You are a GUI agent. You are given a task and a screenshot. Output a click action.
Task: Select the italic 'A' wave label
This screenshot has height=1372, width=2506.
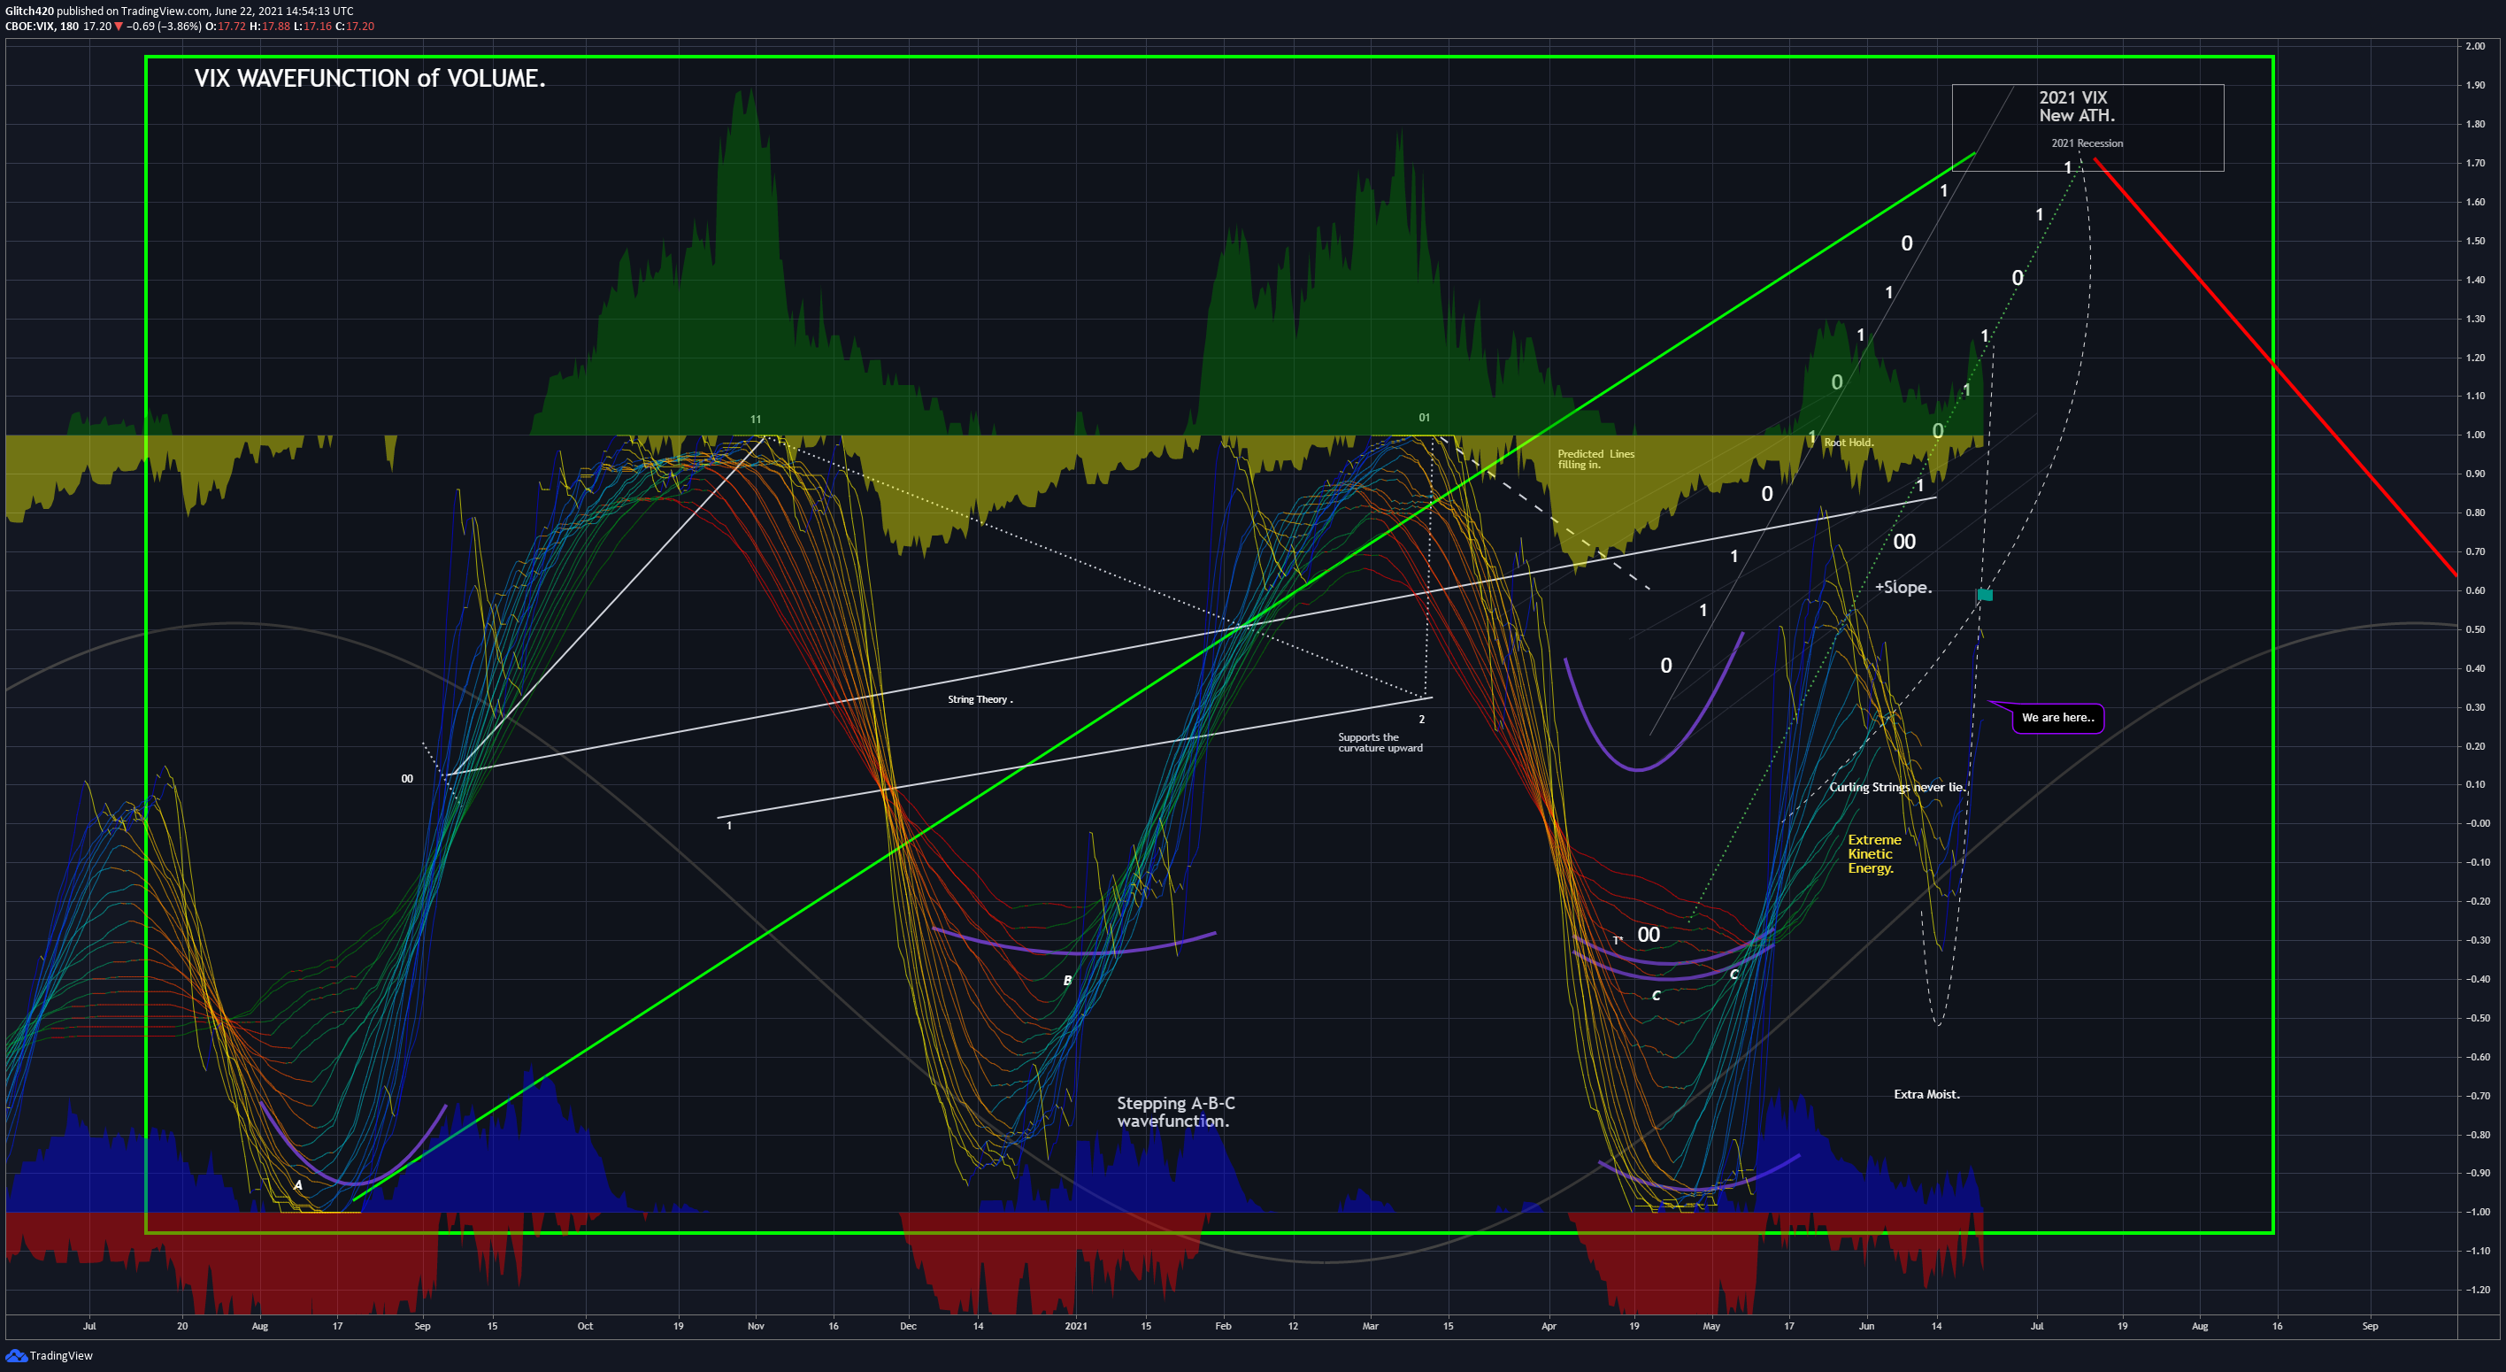tap(299, 1185)
